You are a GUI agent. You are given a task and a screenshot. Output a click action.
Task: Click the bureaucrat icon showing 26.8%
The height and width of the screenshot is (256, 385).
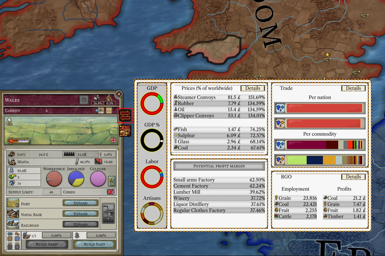[97, 98]
